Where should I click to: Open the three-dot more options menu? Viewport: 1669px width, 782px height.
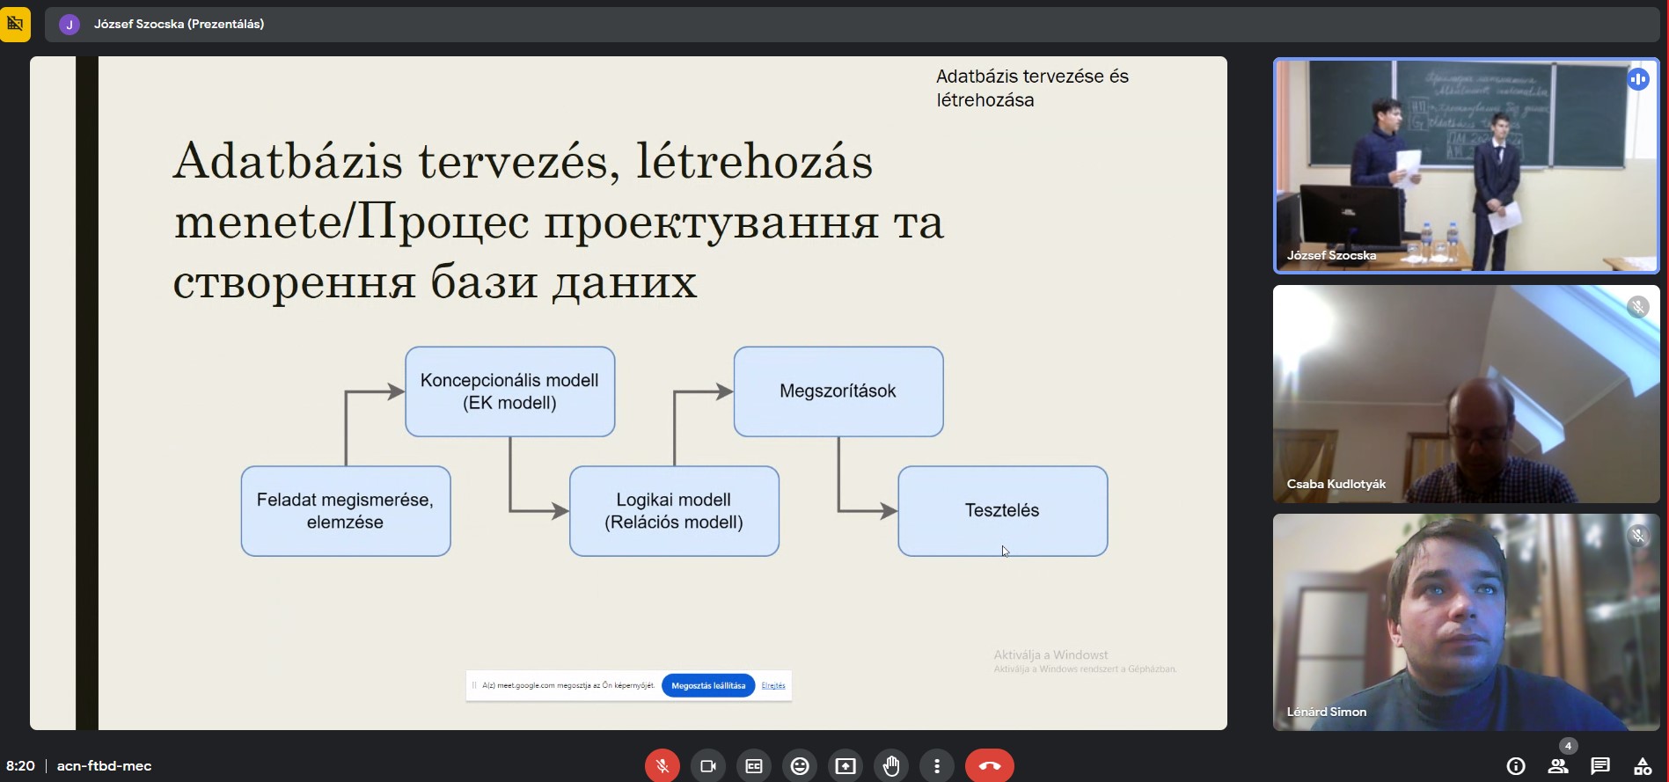[937, 765]
